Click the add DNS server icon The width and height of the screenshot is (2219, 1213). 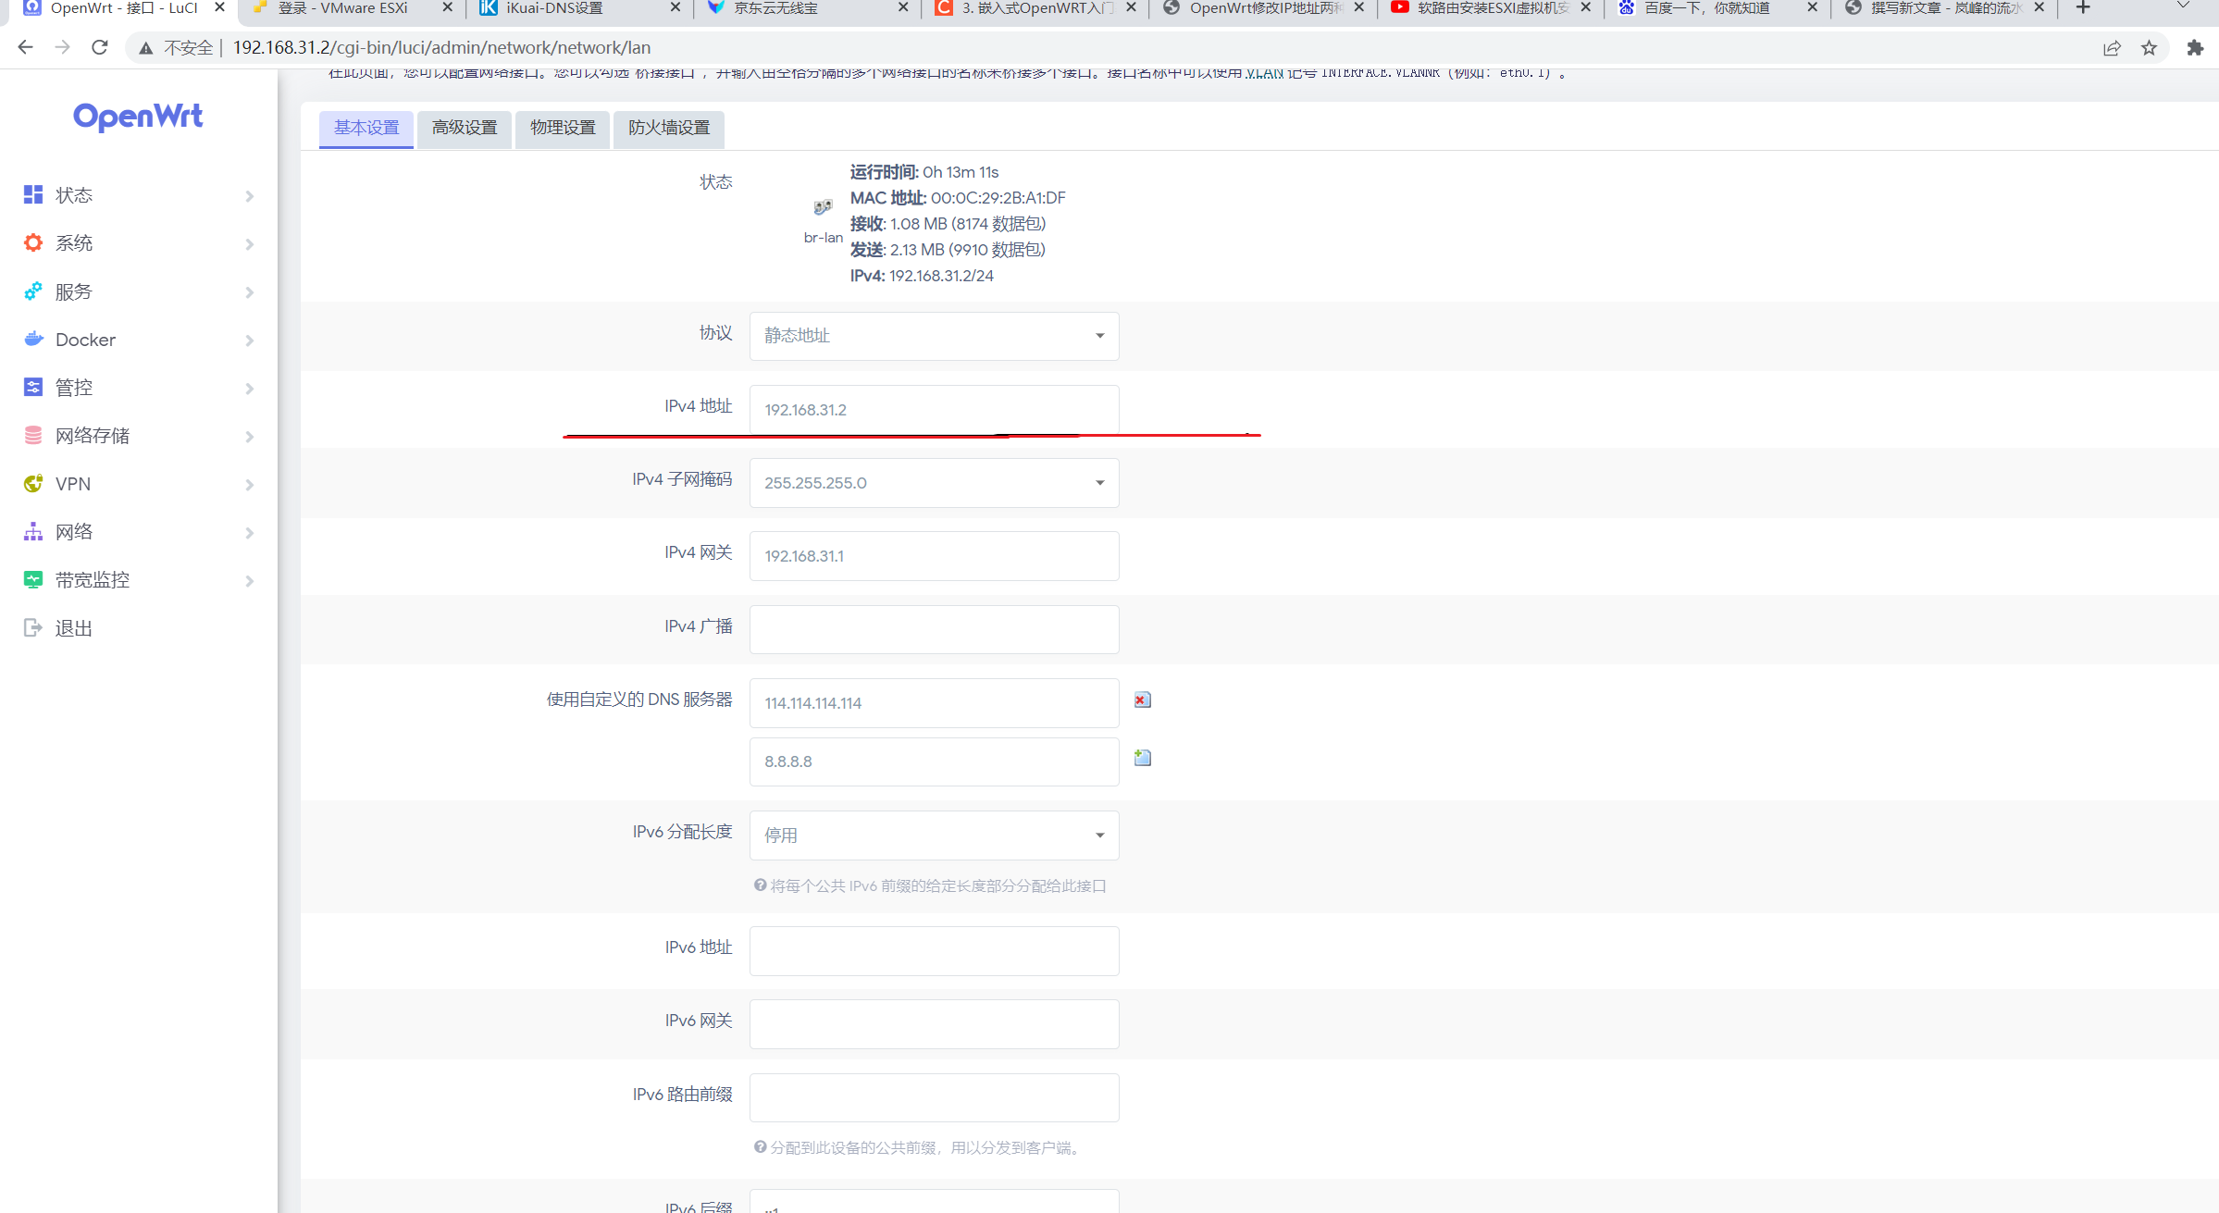[1142, 759]
